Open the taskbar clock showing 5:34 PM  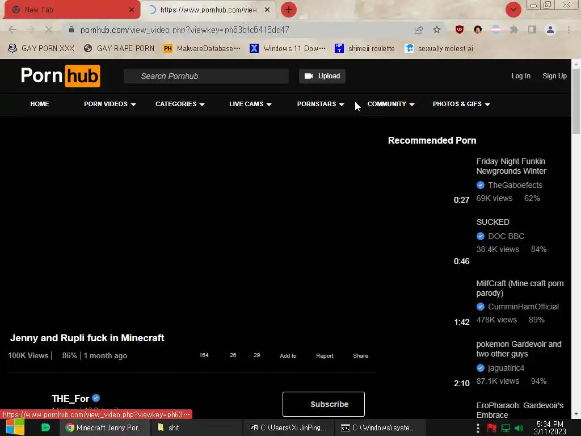pyautogui.click(x=550, y=428)
